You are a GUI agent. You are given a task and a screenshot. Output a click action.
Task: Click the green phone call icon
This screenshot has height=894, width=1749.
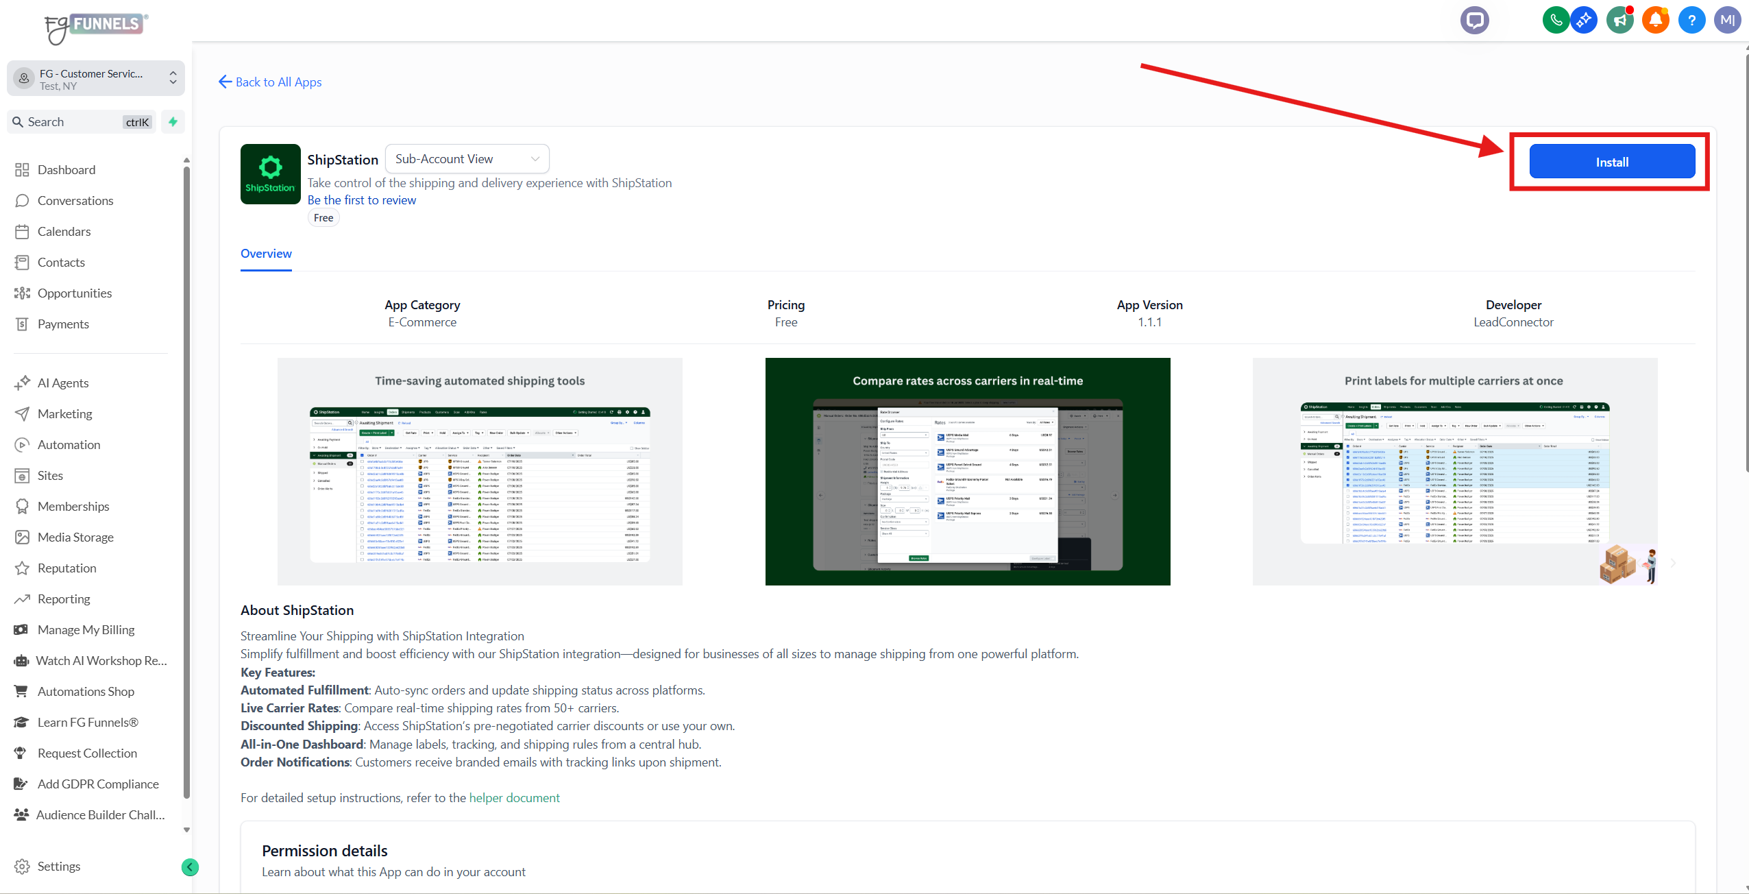(1556, 20)
